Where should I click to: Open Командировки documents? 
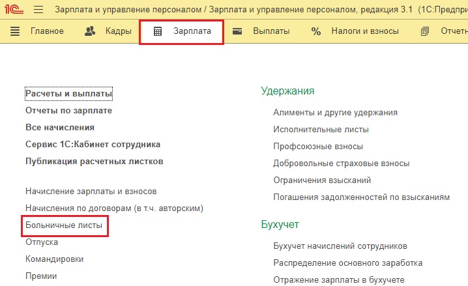tap(54, 259)
